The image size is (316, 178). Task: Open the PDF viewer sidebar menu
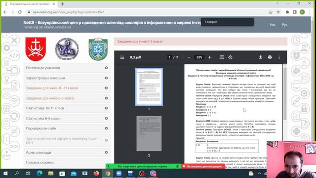(122, 57)
